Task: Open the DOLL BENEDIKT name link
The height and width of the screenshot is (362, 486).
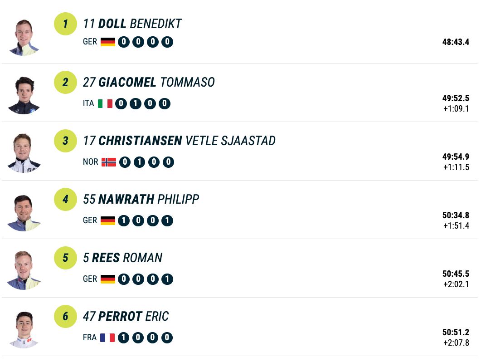Action: [132, 24]
